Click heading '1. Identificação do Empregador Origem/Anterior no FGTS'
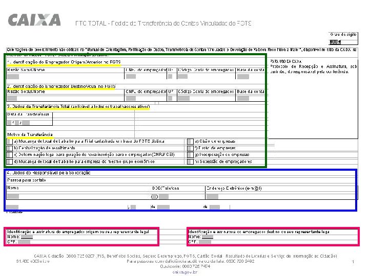The width and height of the screenshot is (369, 276). (64, 62)
